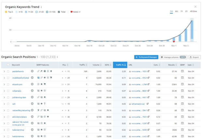202x139 pixels.
Task: Click star reviews feature in paddeltennis row
Action: coord(51,71)
